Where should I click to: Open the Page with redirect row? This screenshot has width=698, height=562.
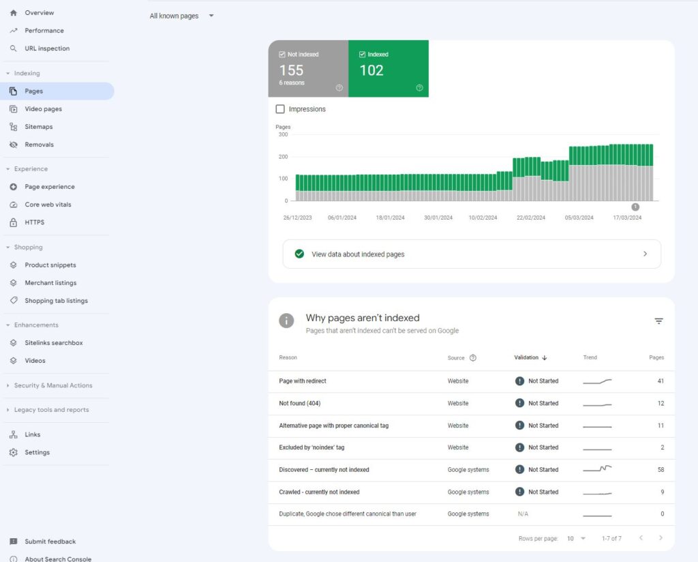coord(472,381)
